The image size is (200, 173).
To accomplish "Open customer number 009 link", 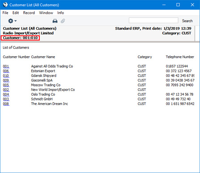I will pos(6,80).
